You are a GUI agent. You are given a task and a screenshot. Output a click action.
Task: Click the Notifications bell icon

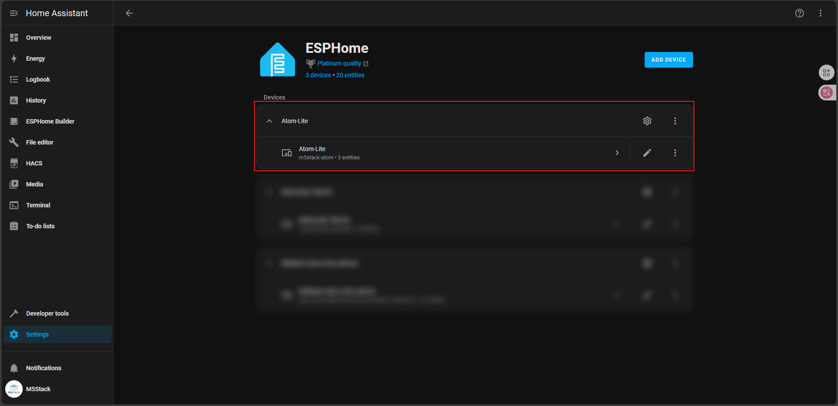[14, 368]
